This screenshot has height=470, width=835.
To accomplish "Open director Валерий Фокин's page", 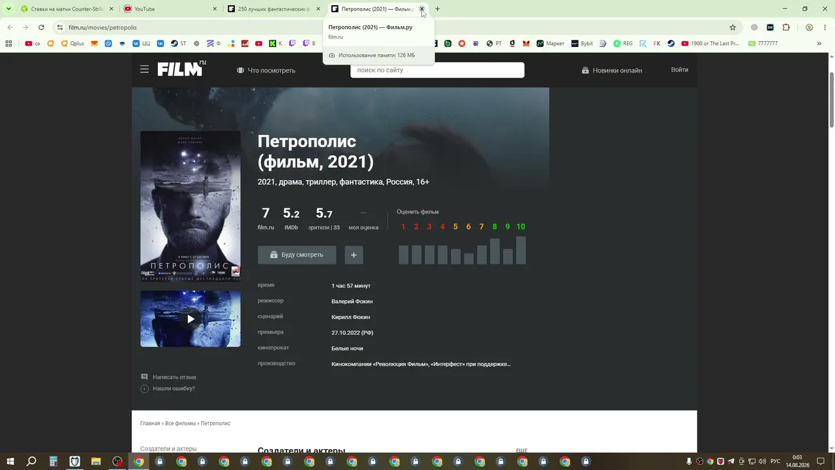I will [x=352, y=302].
